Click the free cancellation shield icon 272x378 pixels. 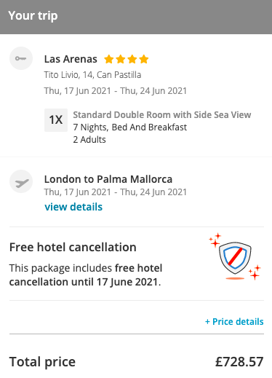tap(235, 257)
